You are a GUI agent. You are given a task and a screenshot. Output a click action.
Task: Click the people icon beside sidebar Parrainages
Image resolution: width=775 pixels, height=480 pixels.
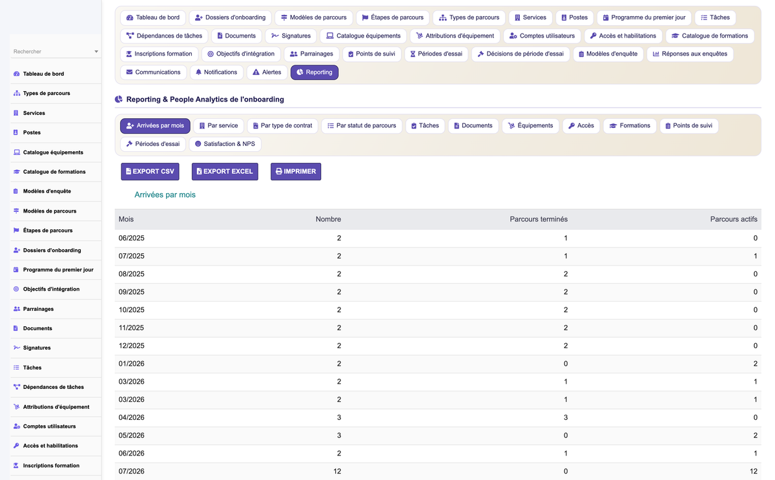(x=17, y=309)
